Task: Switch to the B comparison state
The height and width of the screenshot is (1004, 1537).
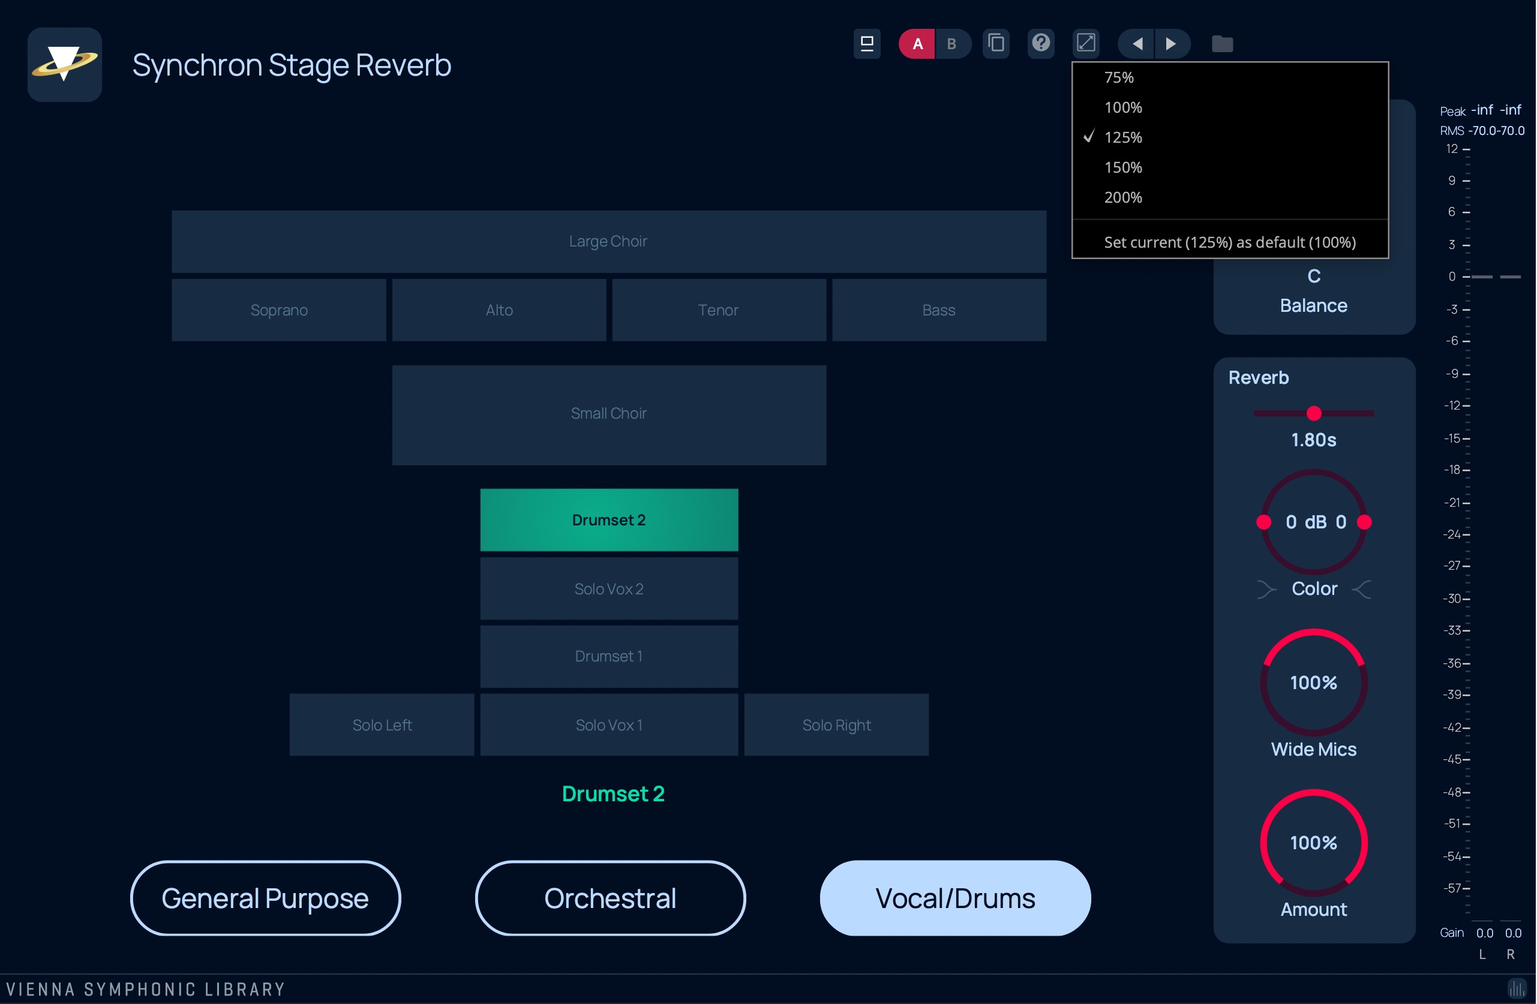Action: (952, 44)
